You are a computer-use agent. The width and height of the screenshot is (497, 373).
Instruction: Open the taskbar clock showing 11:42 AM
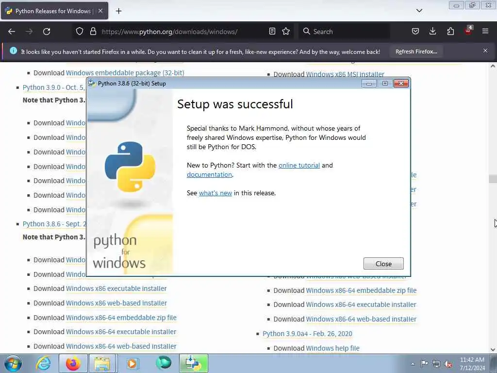(x=472, y=364)
